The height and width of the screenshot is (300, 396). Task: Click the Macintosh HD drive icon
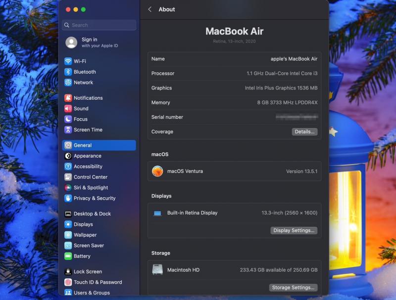(157, 270)
